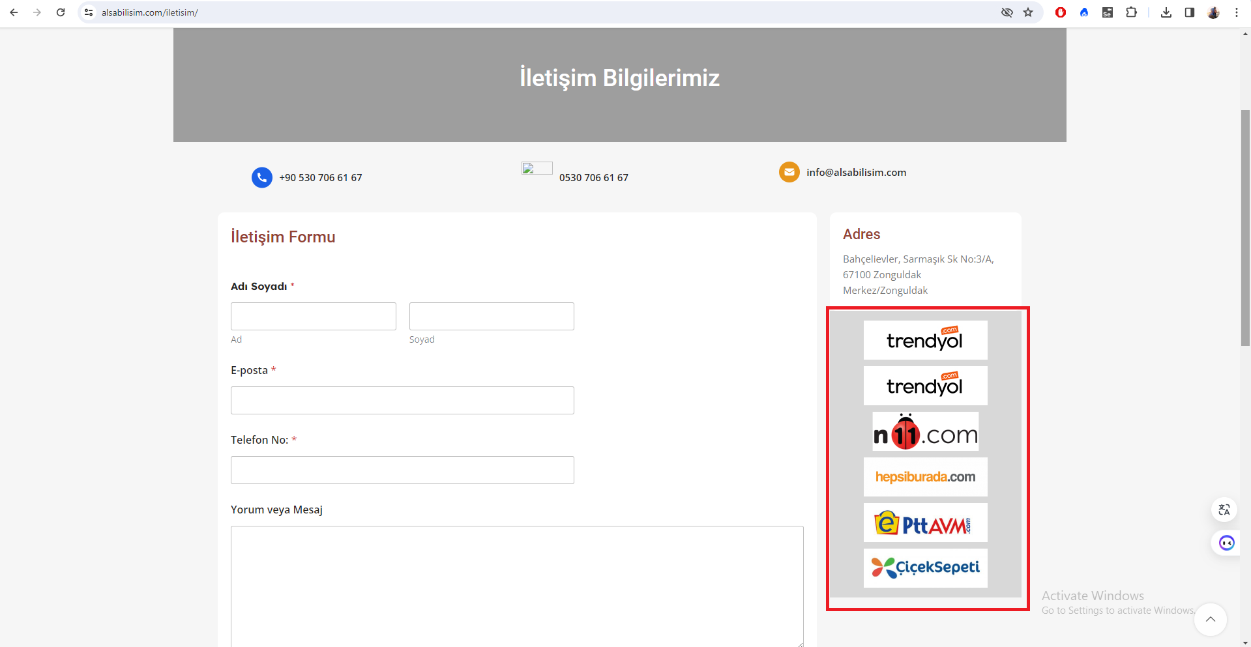Toggle the browser side panel icon
This screenshot has width=1251, height=647.
(1190, 12)
